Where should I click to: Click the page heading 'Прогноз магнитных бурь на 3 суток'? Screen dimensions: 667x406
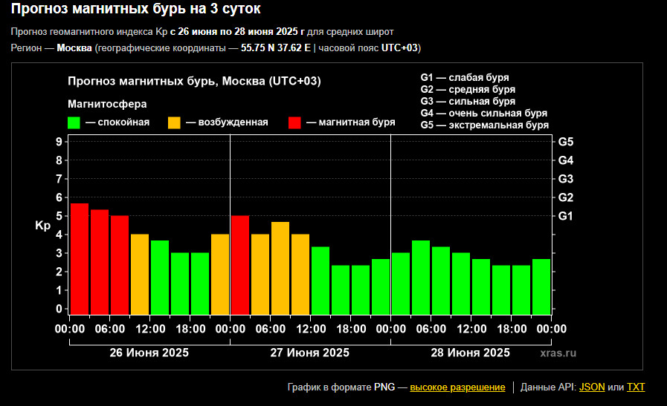(x=135, y=10)
